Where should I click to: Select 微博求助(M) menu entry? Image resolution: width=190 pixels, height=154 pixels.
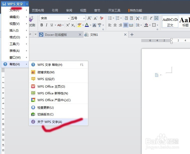tap(58, 72)
